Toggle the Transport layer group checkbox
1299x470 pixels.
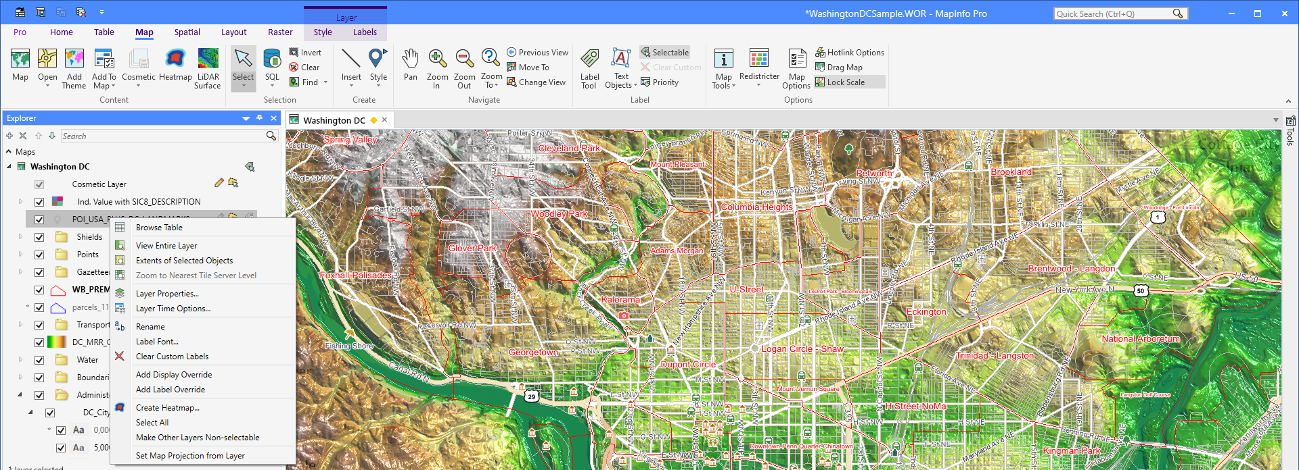(x=39, y=325)
